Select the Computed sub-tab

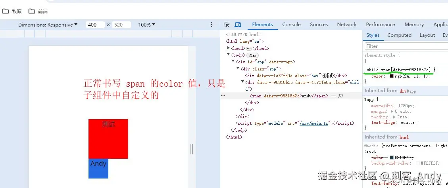point(399,35)
